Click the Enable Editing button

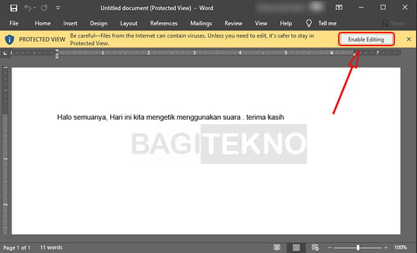coord(366,39)
